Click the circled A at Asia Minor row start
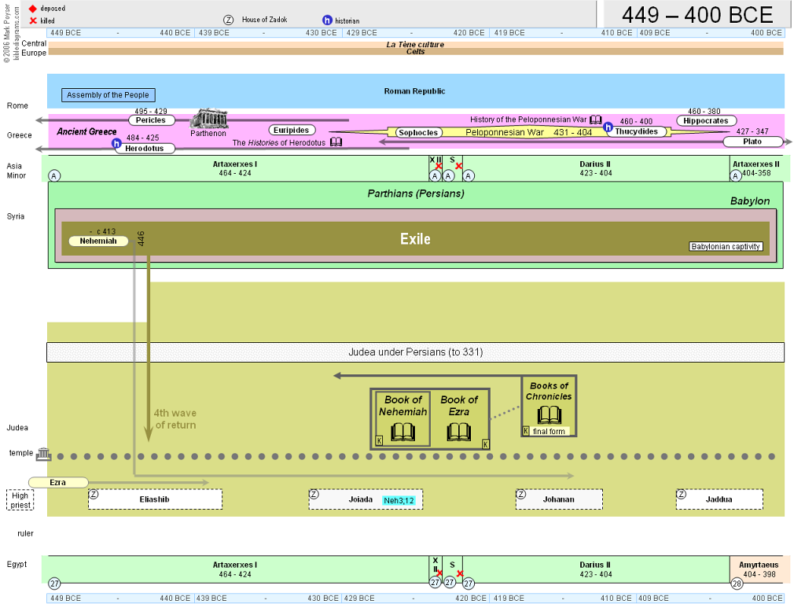This screenshot has width=805, height=604. click(x=54, y=176)
